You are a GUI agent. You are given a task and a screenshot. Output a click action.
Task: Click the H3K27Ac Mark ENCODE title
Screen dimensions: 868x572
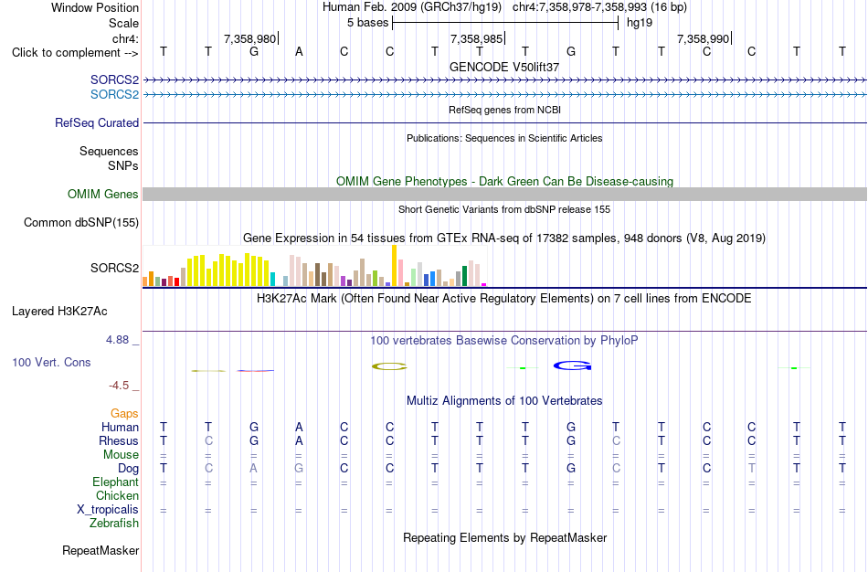(504, 299)
